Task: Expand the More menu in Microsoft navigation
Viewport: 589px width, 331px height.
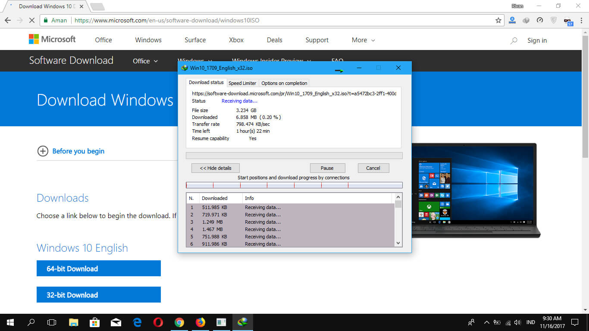Action: click(363, 40)
